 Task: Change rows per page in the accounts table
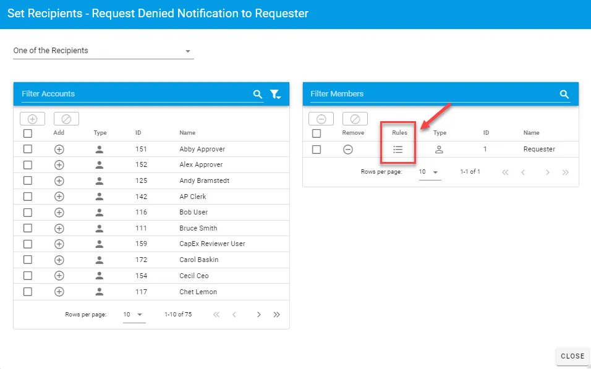[134, 315]
